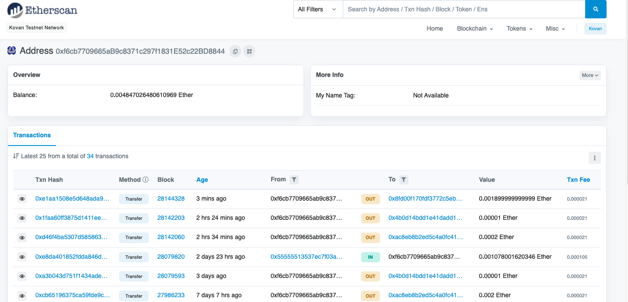This screenshot has height=302, width=628.
Task: Go to Home
Action: [435, 28]
